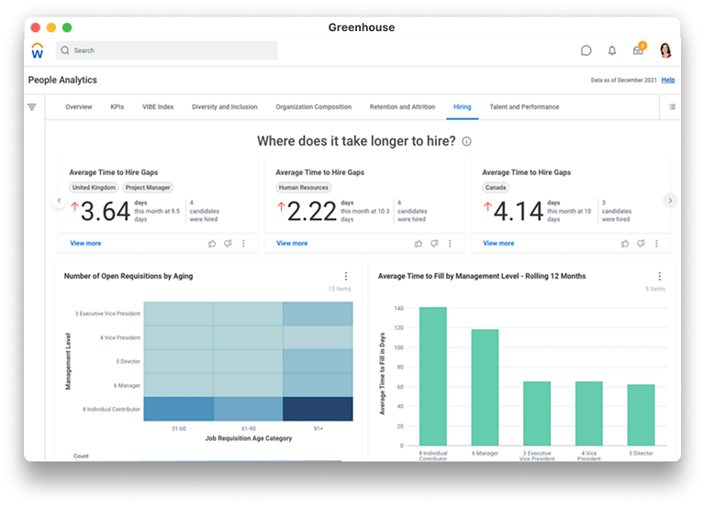Click the info icon next to heading
This screenshot has height=506, width=705.
click(466, 141)
